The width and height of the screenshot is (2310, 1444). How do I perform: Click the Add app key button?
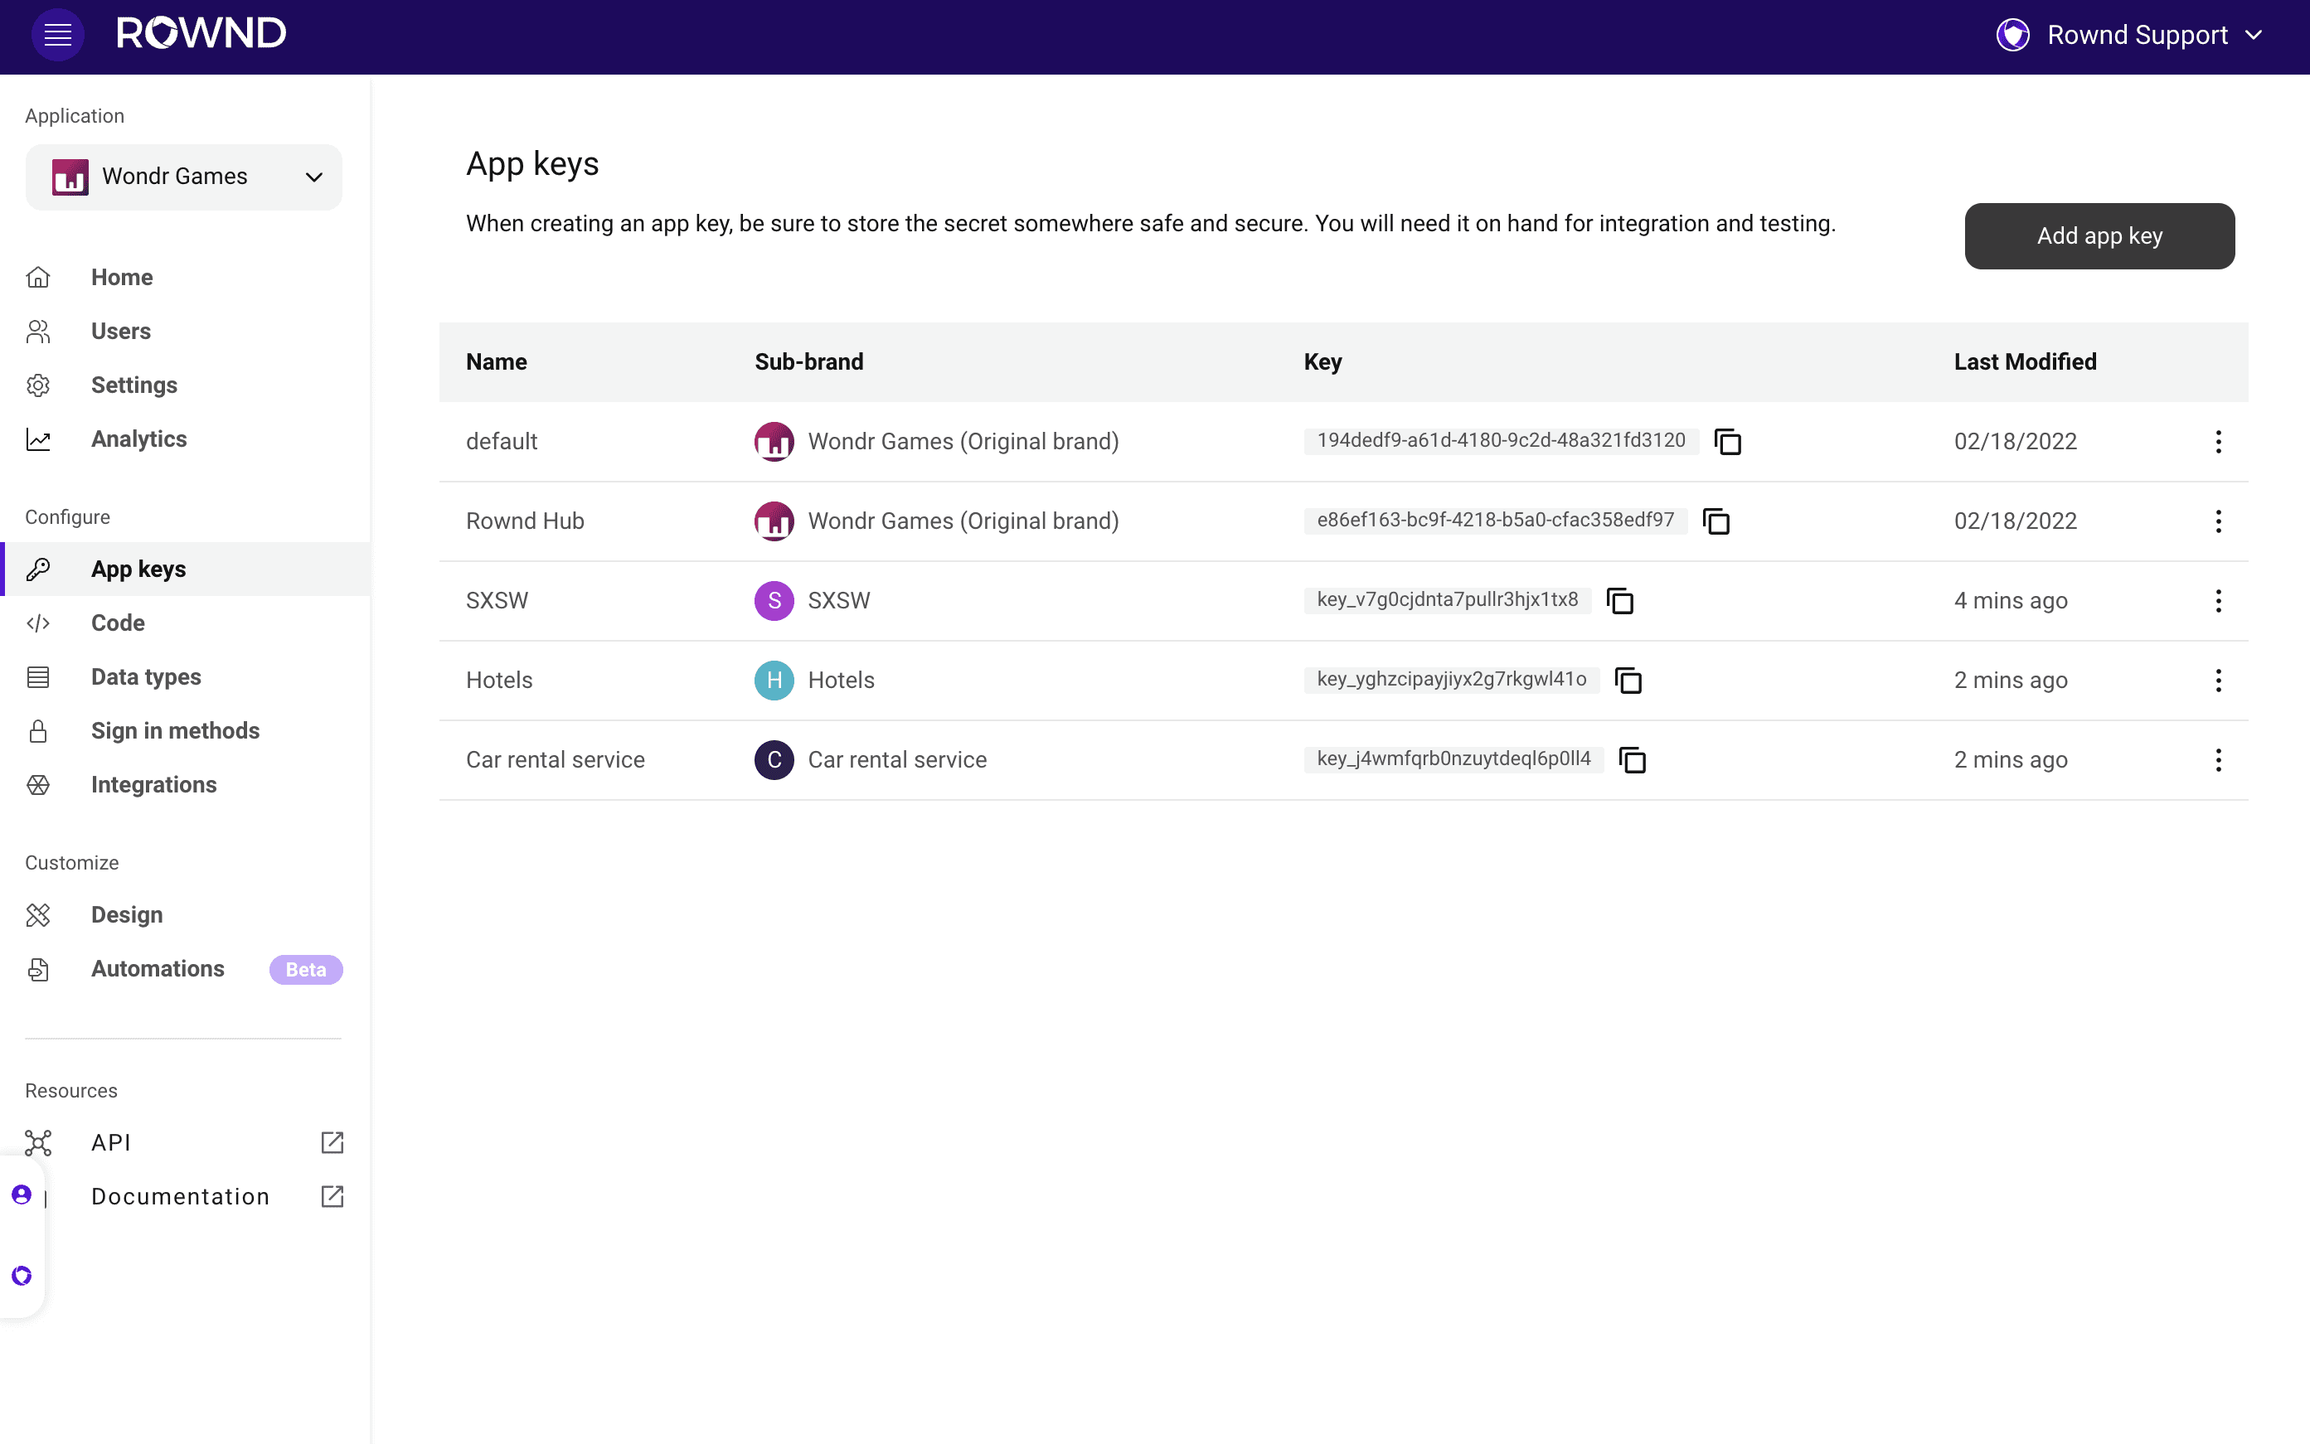(x=2099, y=236)
